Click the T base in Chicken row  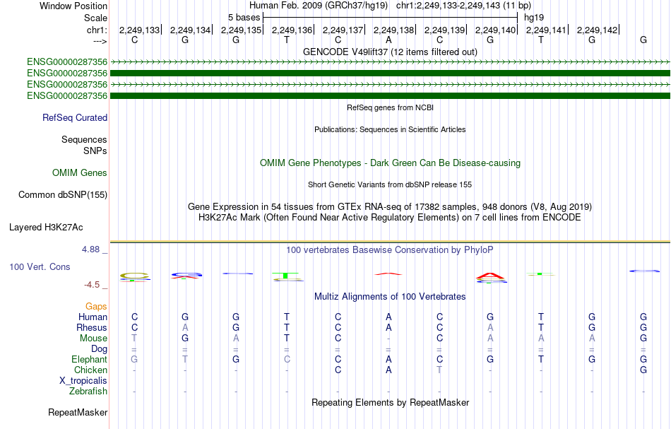pyautogui.click(x=439, y=370)
